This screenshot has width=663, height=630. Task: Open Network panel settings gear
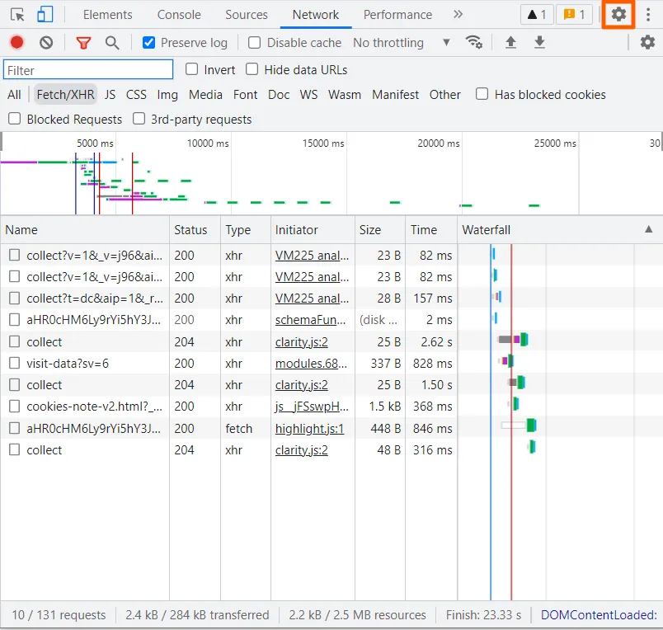tap(647, 42)
